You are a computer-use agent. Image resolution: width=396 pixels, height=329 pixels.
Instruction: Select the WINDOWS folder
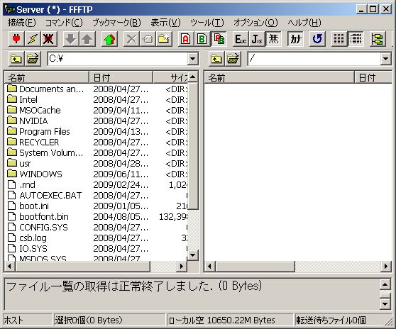click(35, 174)
